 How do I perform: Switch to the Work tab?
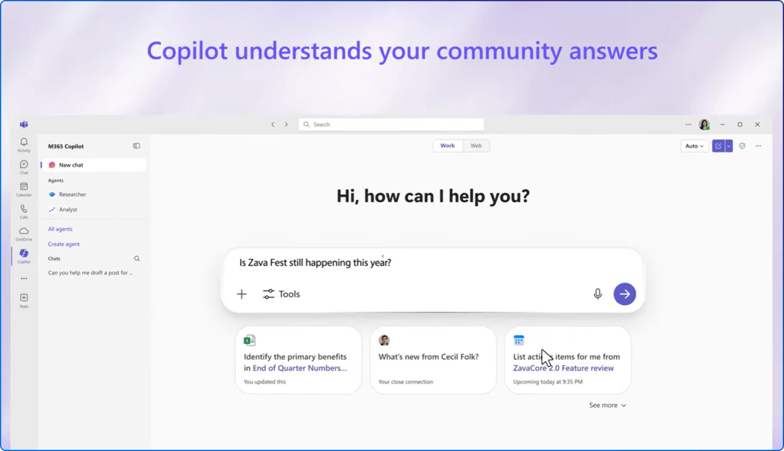pyautogui.click(x=448, y=146)
